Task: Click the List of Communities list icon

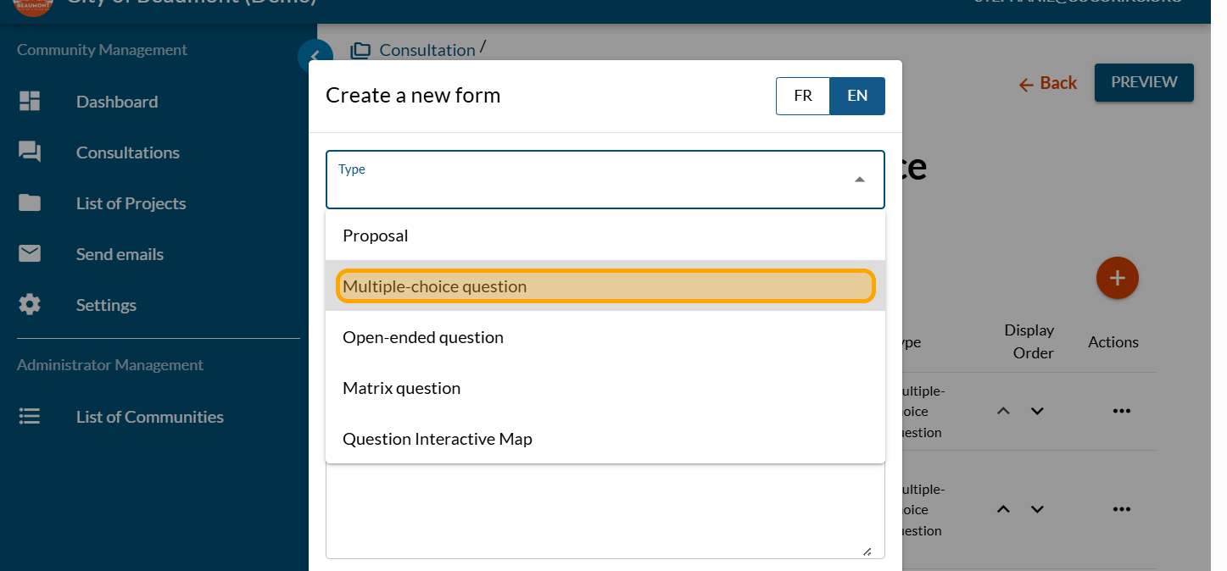Action: coord(30,417)
